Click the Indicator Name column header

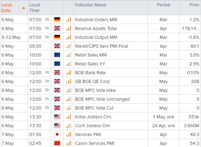(91, 5)
